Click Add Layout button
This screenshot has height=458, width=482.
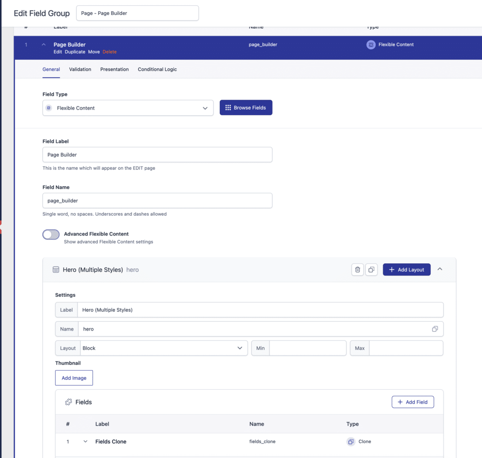[x=406, y=269]
